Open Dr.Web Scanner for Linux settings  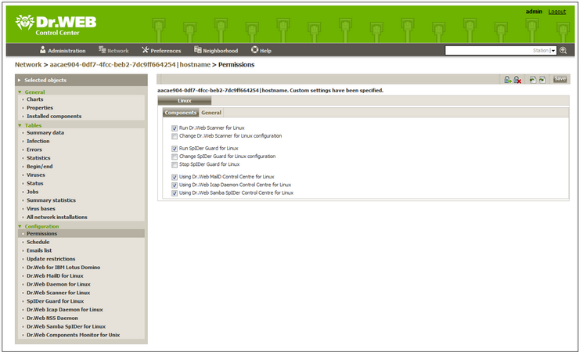(x=59, y=293)
